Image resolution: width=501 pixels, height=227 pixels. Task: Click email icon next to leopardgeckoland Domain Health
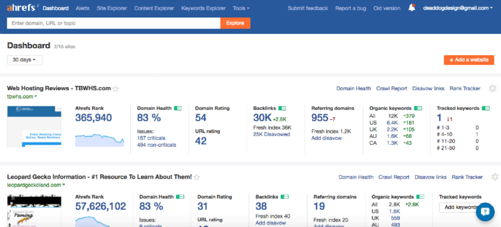(180, 197)
